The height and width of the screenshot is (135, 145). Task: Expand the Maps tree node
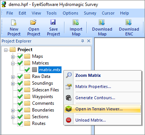point(13,57)
